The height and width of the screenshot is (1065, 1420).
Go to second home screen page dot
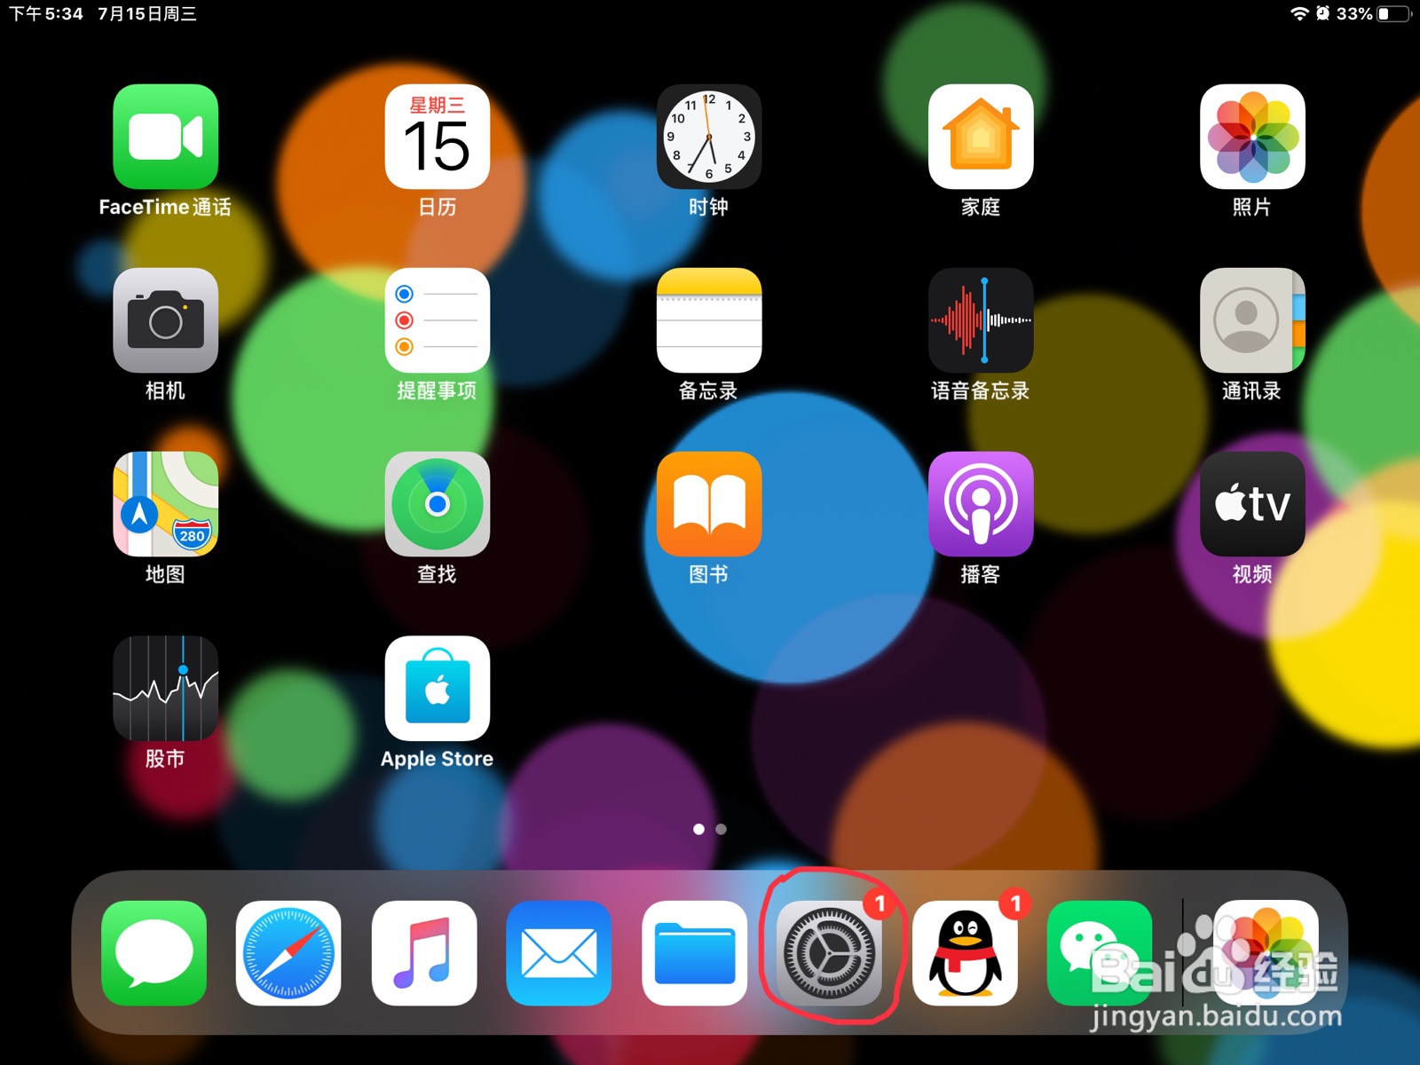point(722,829)
